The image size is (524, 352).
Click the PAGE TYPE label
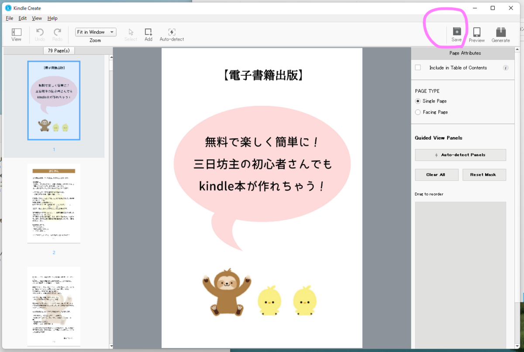pyautogui.click(x=427, y=91)
